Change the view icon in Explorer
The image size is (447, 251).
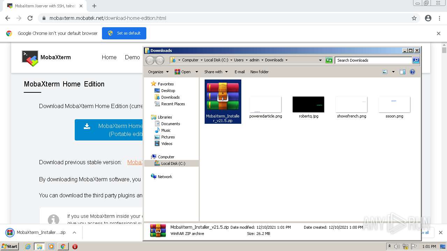pos(385,72)
